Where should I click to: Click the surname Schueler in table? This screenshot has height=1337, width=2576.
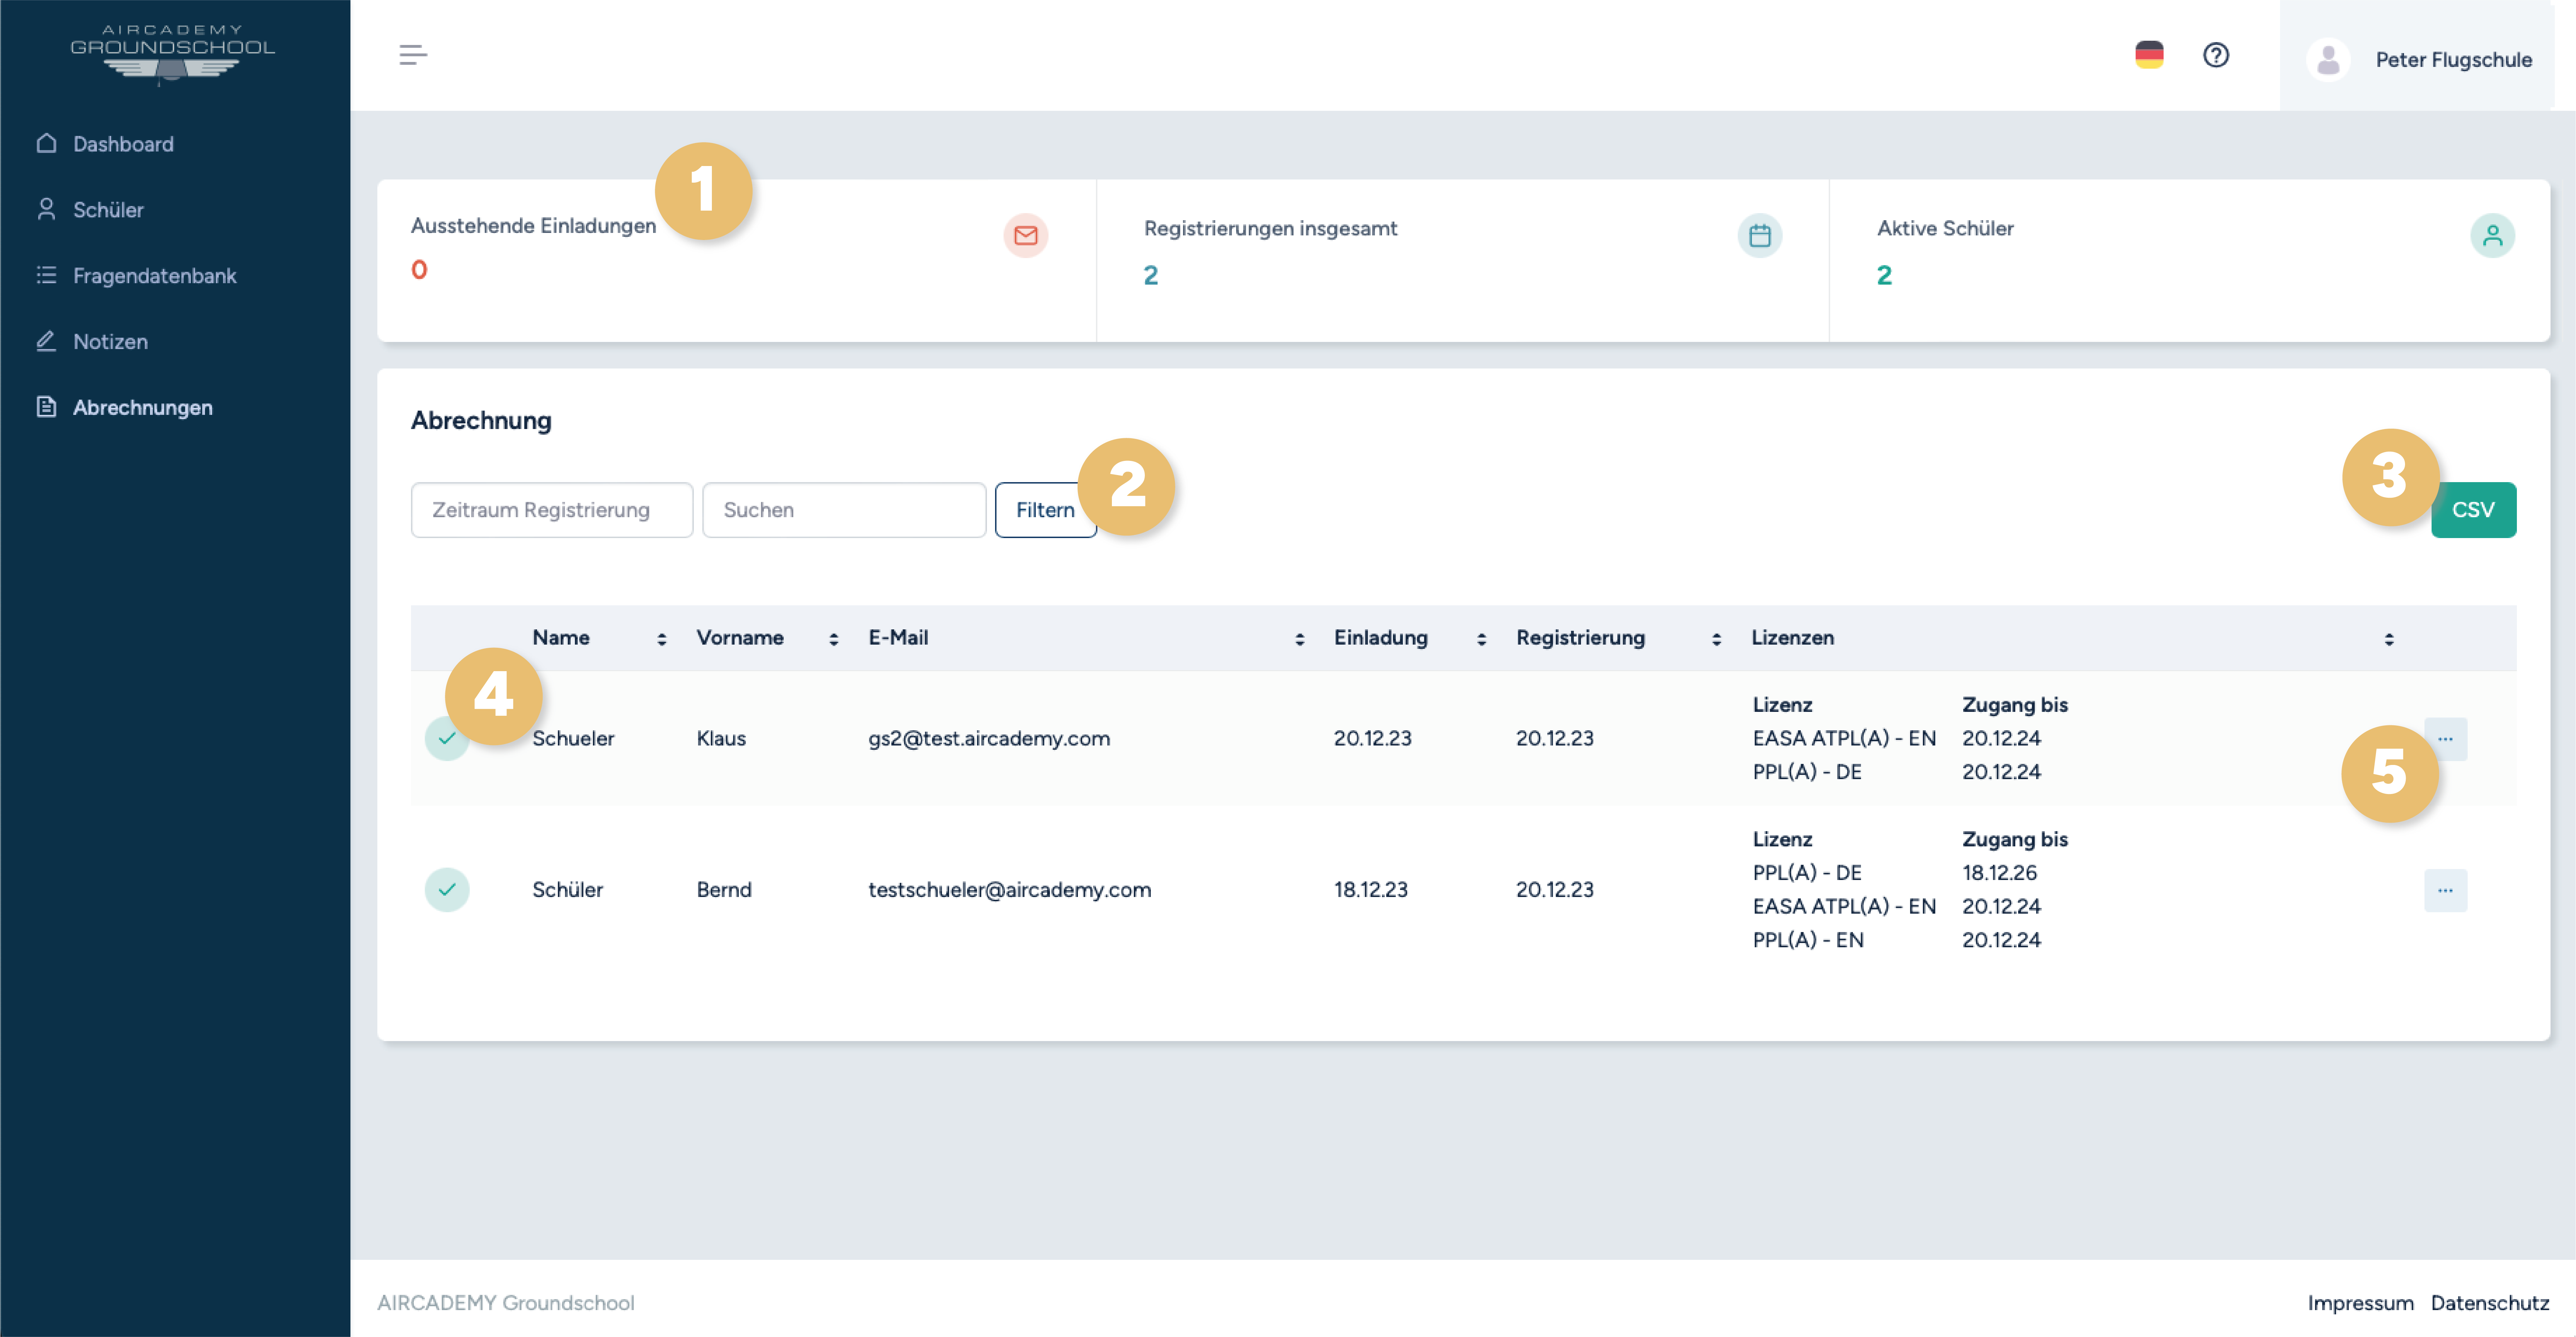click(573, 739)
